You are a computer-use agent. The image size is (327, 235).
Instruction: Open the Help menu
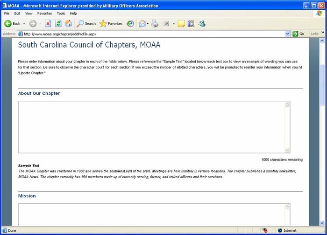coord(73,14)
